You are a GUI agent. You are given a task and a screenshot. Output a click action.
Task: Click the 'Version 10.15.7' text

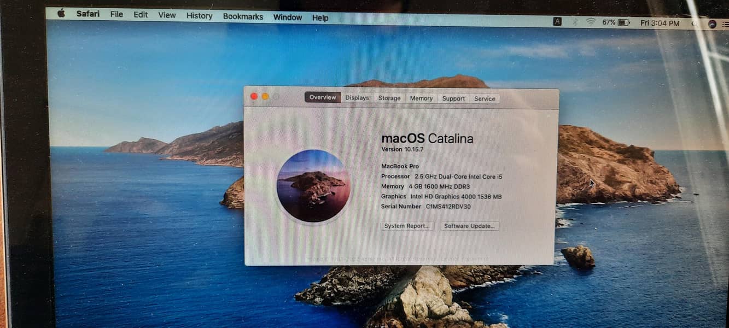(x=403, y=149)
